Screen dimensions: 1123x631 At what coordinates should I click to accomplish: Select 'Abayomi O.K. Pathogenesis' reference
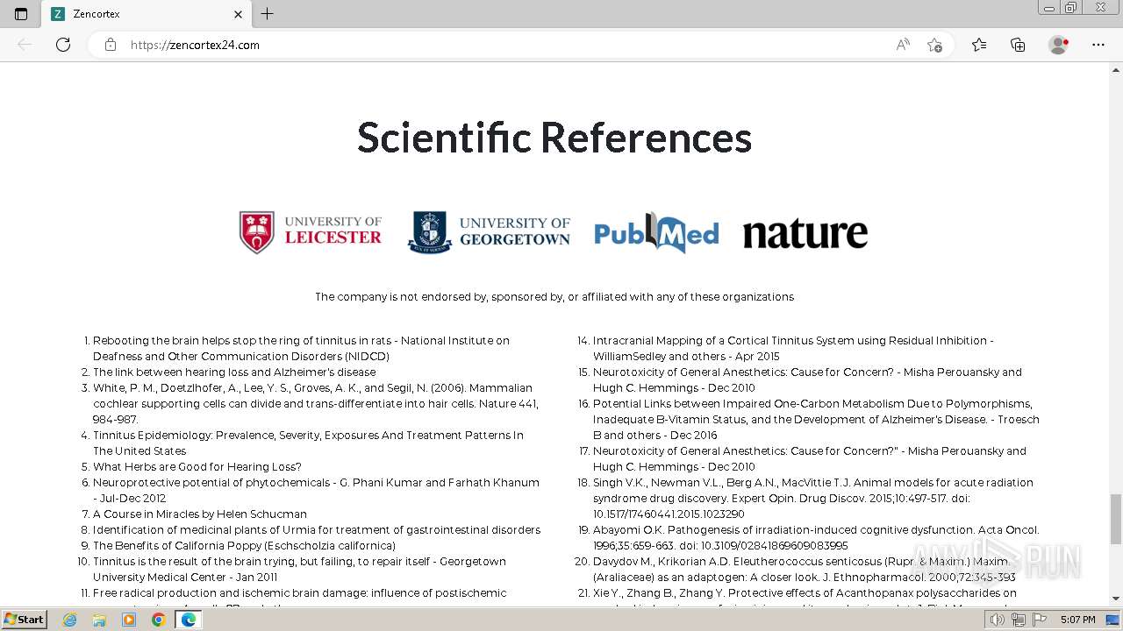pyautogui.click(x=816, y=538)
